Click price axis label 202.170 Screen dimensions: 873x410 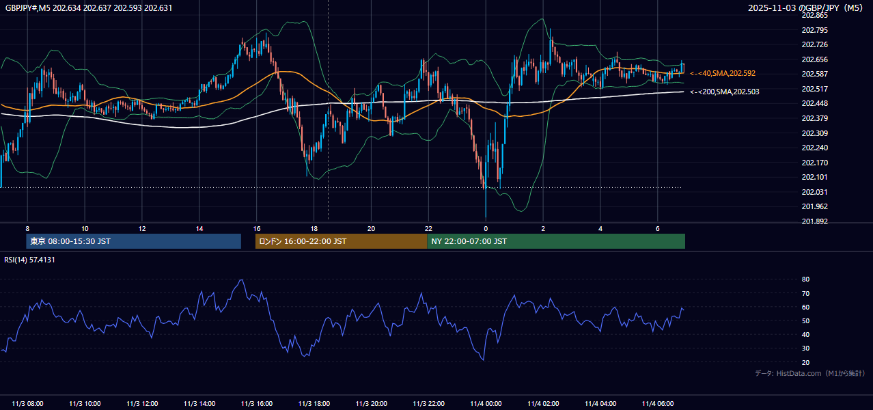814,163
